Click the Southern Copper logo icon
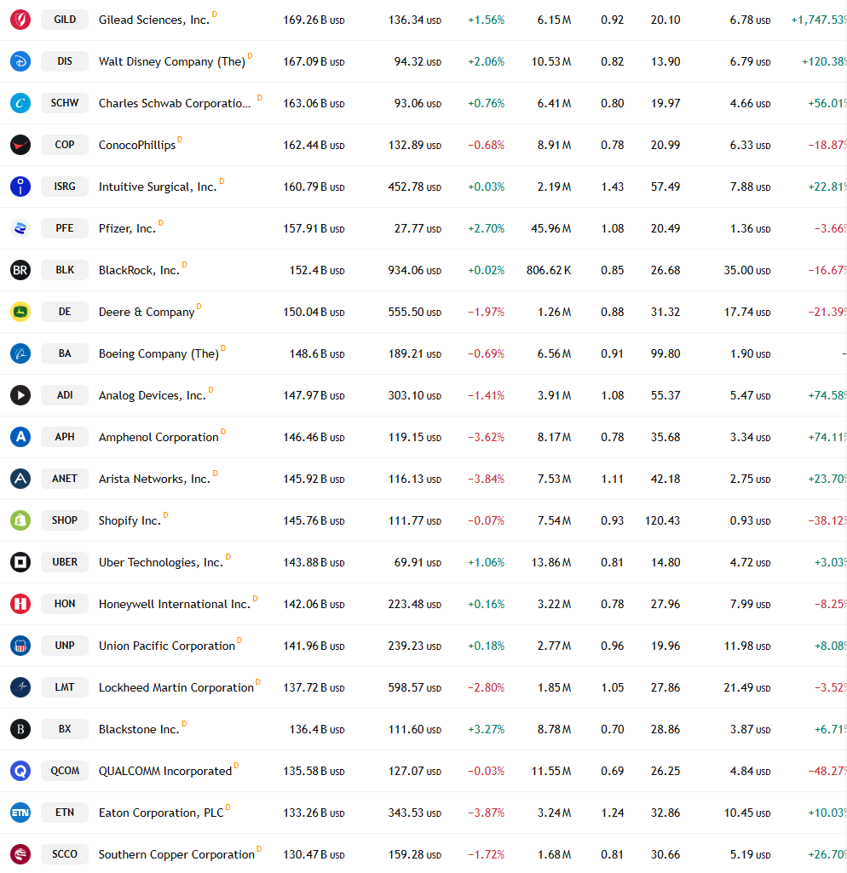847x873 pixels. pyautogui.click(x=20, y=854)
